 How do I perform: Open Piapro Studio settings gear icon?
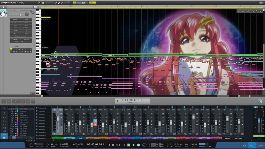click(x=261, y=3)
